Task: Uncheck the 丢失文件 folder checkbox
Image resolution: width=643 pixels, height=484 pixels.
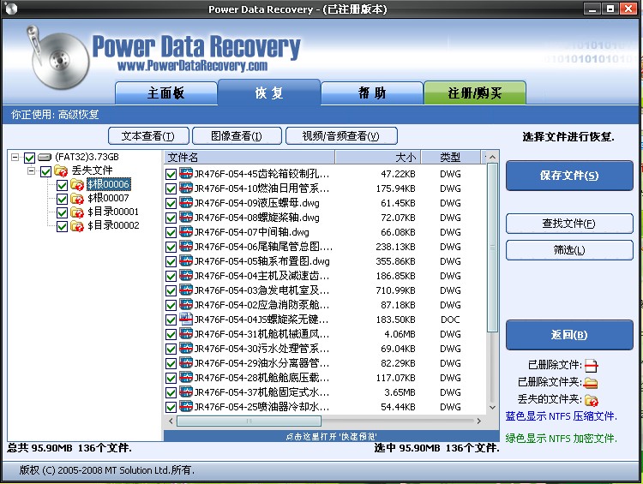Action: tap(45, 171)
